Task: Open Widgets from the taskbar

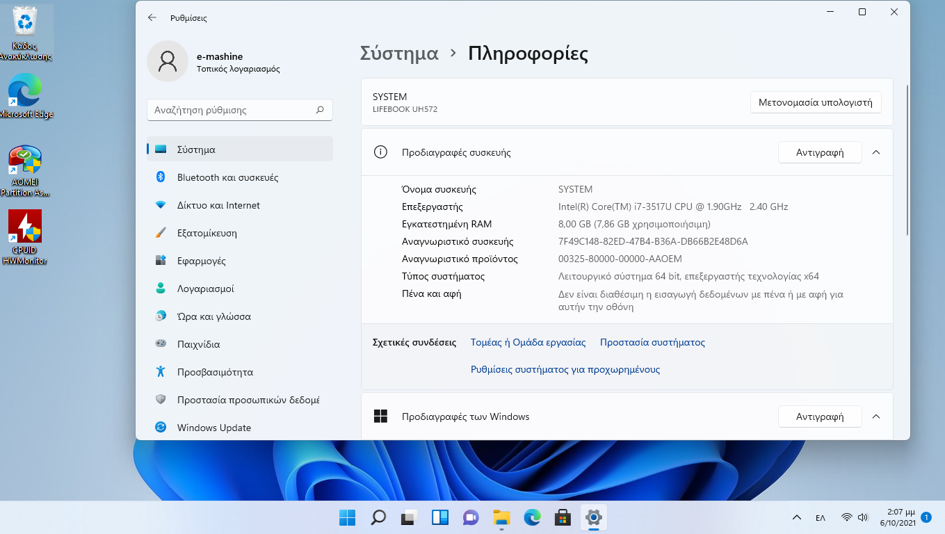Action: point(440,517)
